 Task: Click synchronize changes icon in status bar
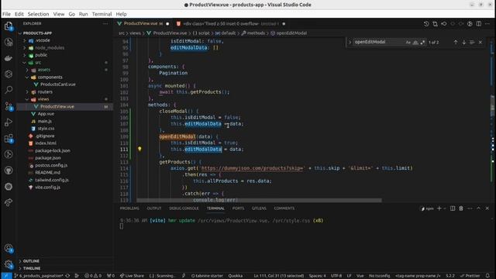(67, 276)
